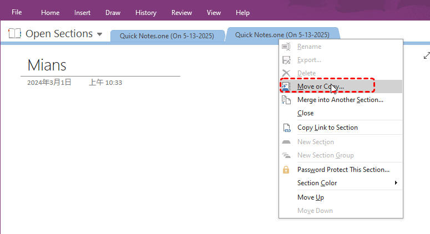Select the second Quick Notes.one section tab
Viewport: 430px width, 234px height.
[282, 35]
